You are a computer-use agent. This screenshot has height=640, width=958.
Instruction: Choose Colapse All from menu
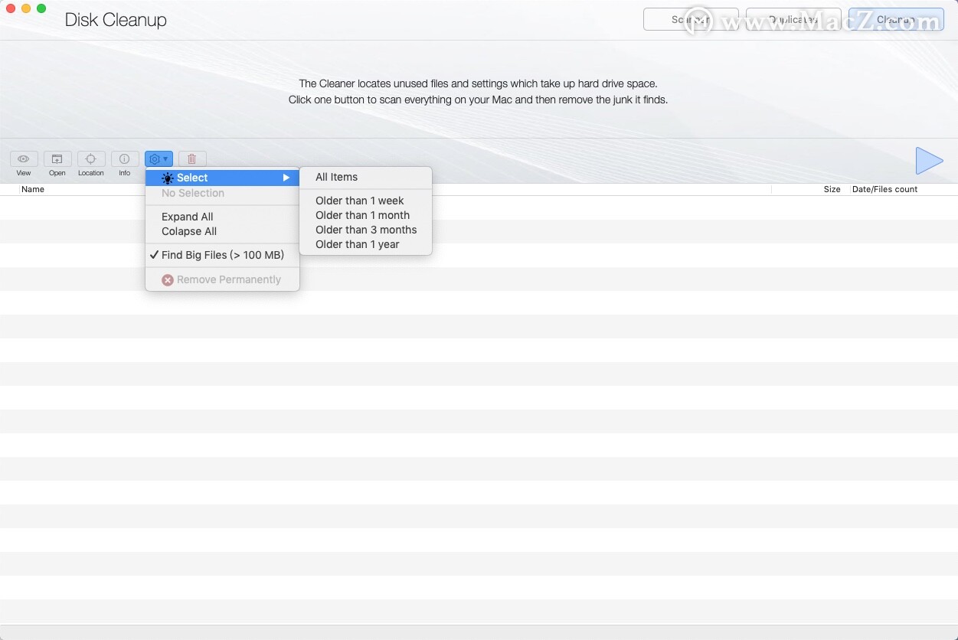[189, 231]
